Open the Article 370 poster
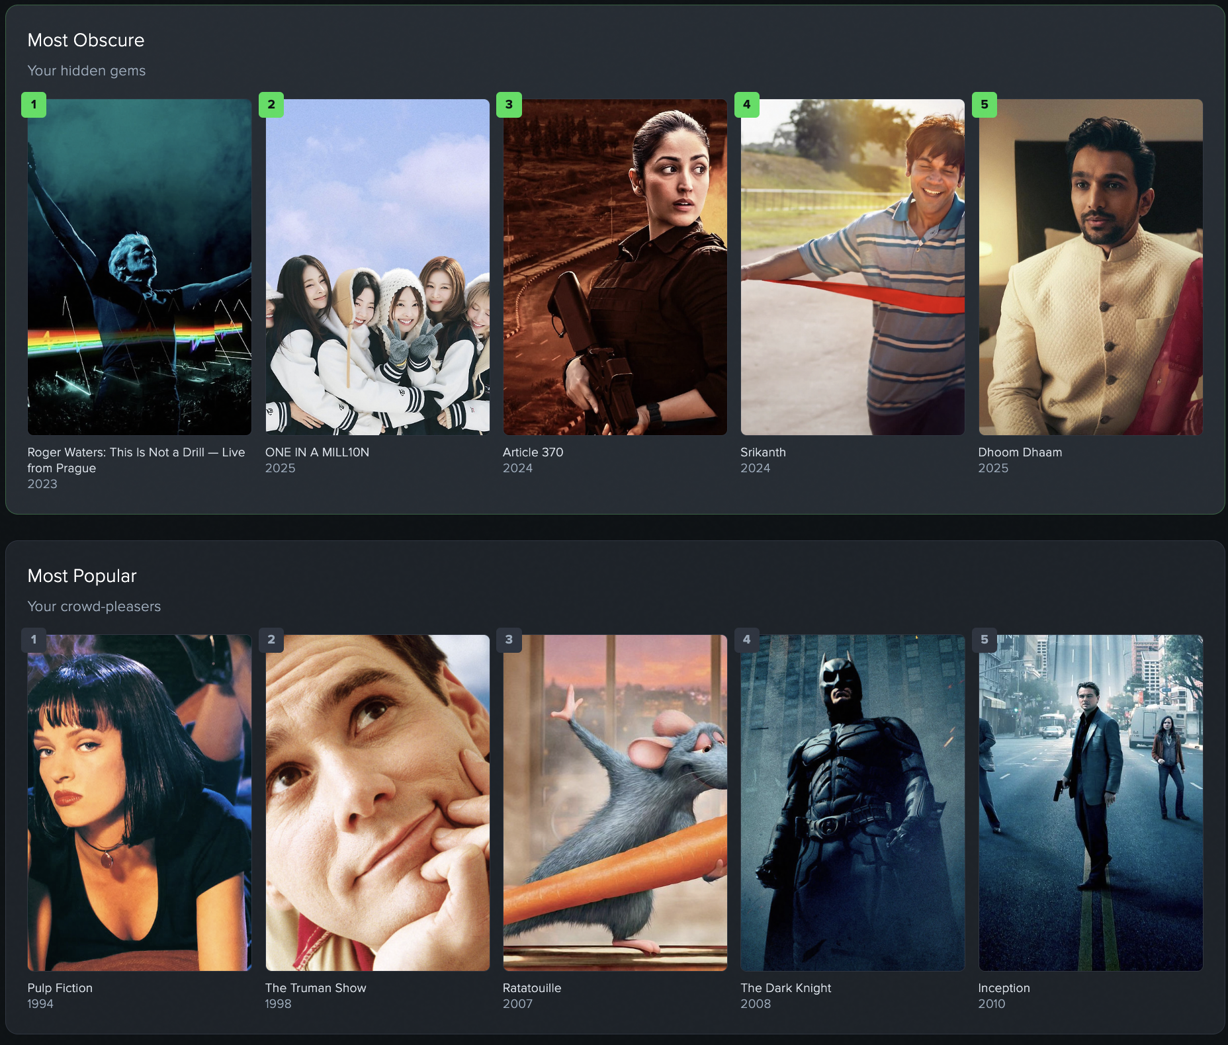 pyautogui.click(x=614, y=267)
